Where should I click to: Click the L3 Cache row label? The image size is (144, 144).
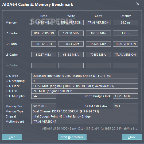(x=11, y=55)
